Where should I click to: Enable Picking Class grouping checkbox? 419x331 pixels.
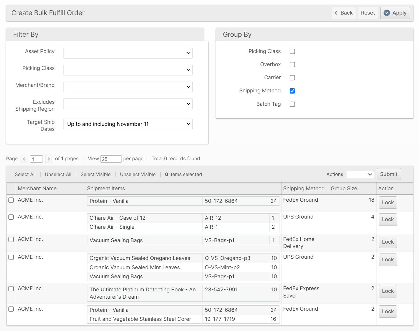[x=292, y=51]
